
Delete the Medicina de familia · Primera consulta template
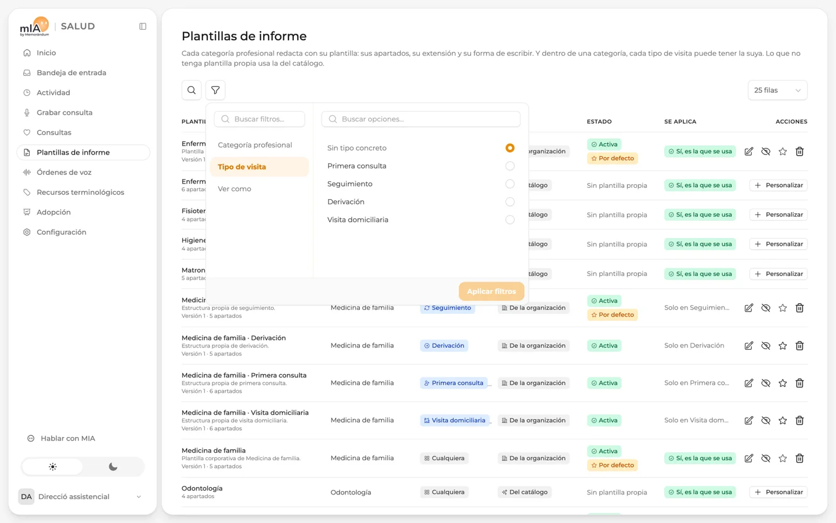click(799, 383)
